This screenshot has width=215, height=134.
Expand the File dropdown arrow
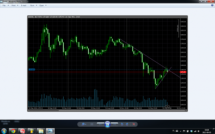pyautogui.click(x=8, y=5)
